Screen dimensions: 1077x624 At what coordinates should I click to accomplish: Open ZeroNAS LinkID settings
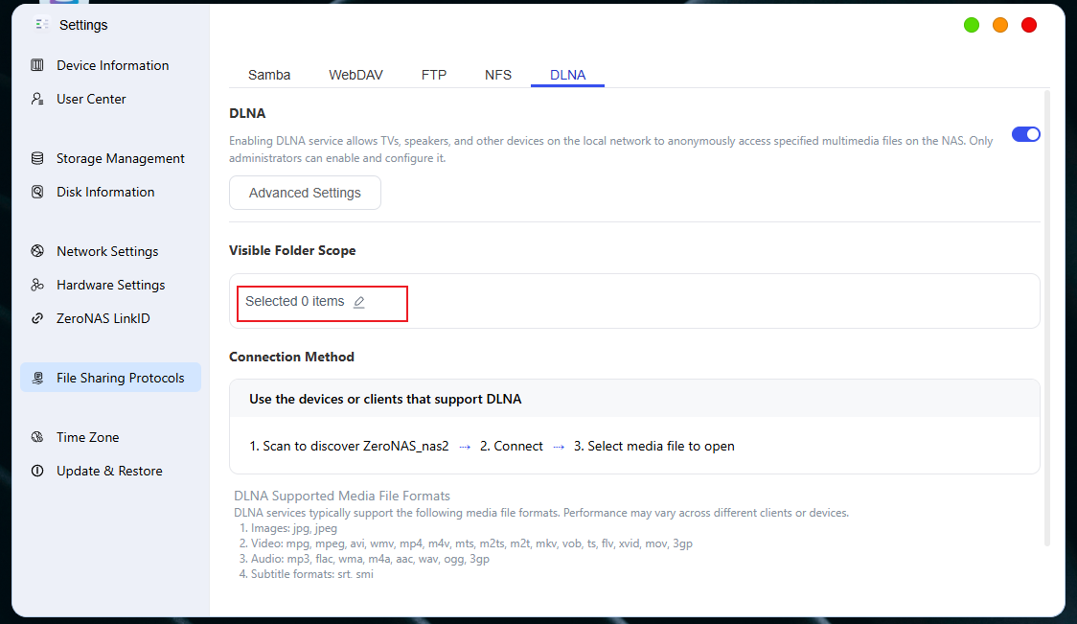[x=110, y=318]
